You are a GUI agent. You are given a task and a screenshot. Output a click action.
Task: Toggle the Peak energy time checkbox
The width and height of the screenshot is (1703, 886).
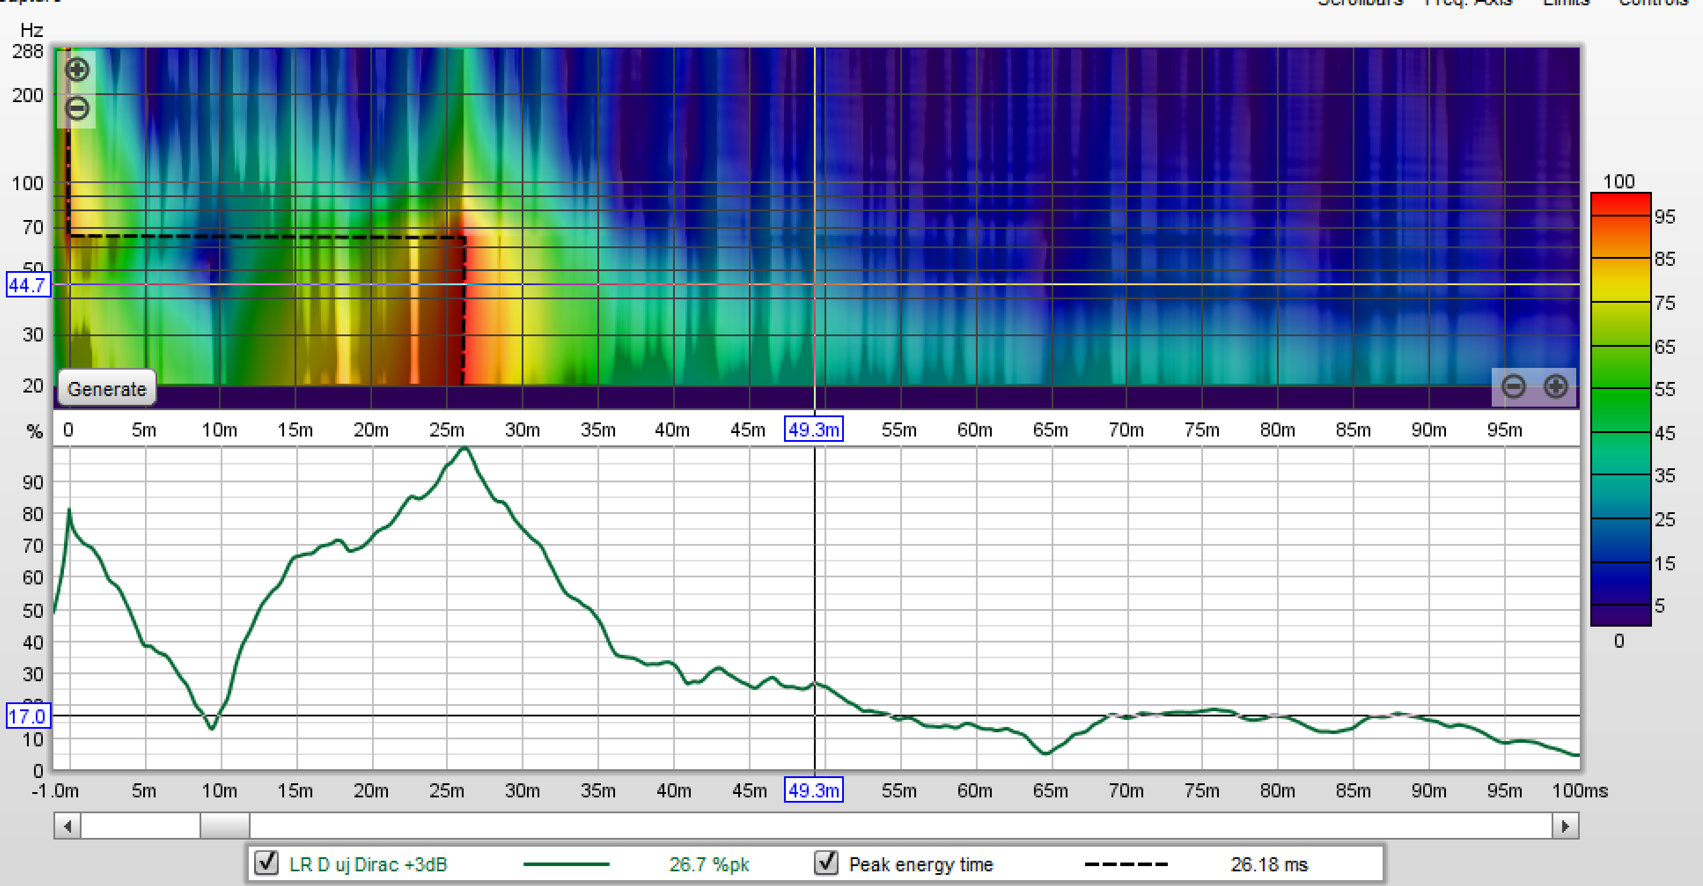pyautogui.click(x=826, y=862)
